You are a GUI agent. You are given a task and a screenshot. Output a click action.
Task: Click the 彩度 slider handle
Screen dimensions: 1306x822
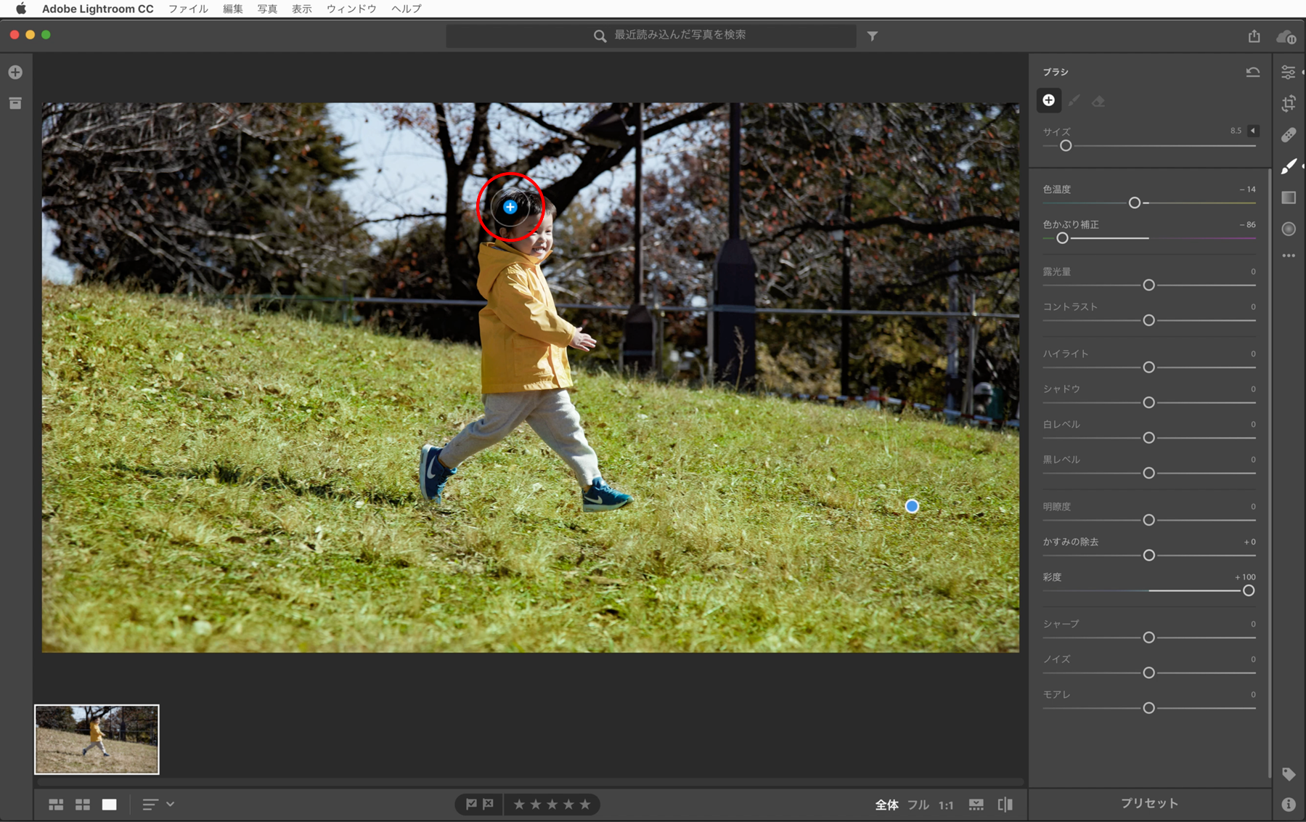pyautogui.click(x=1249, y=590)
